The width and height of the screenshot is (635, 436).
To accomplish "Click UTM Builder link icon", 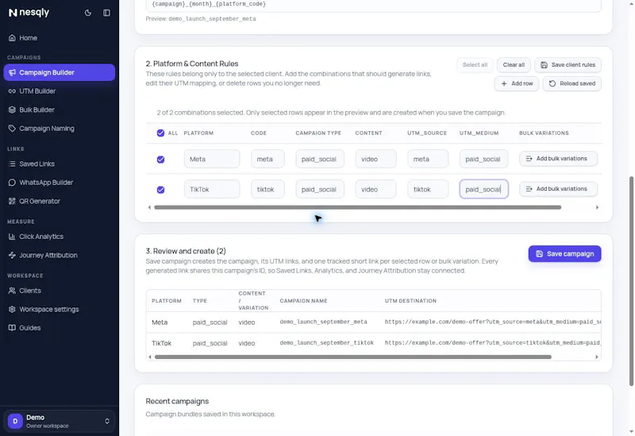I will [12, 91].
